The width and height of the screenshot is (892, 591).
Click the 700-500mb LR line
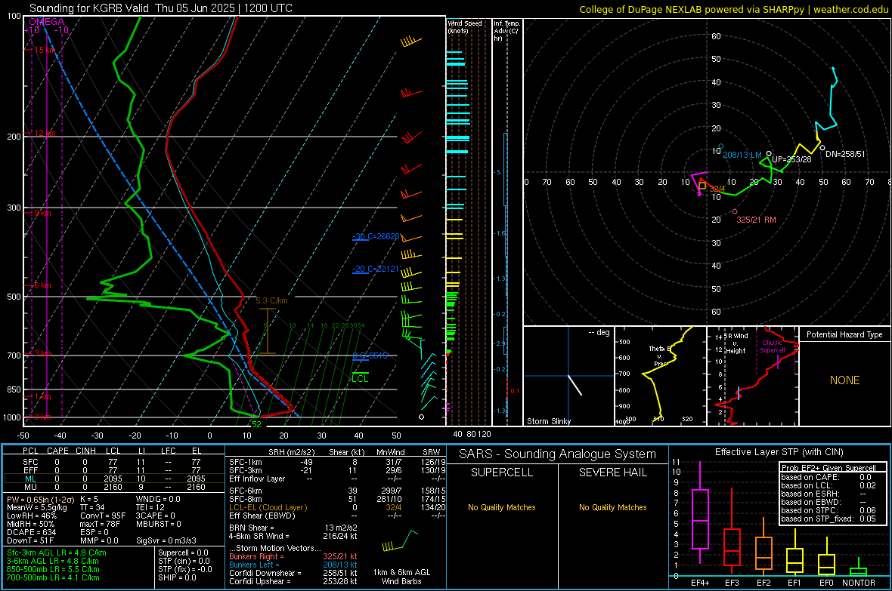point(53,577)
